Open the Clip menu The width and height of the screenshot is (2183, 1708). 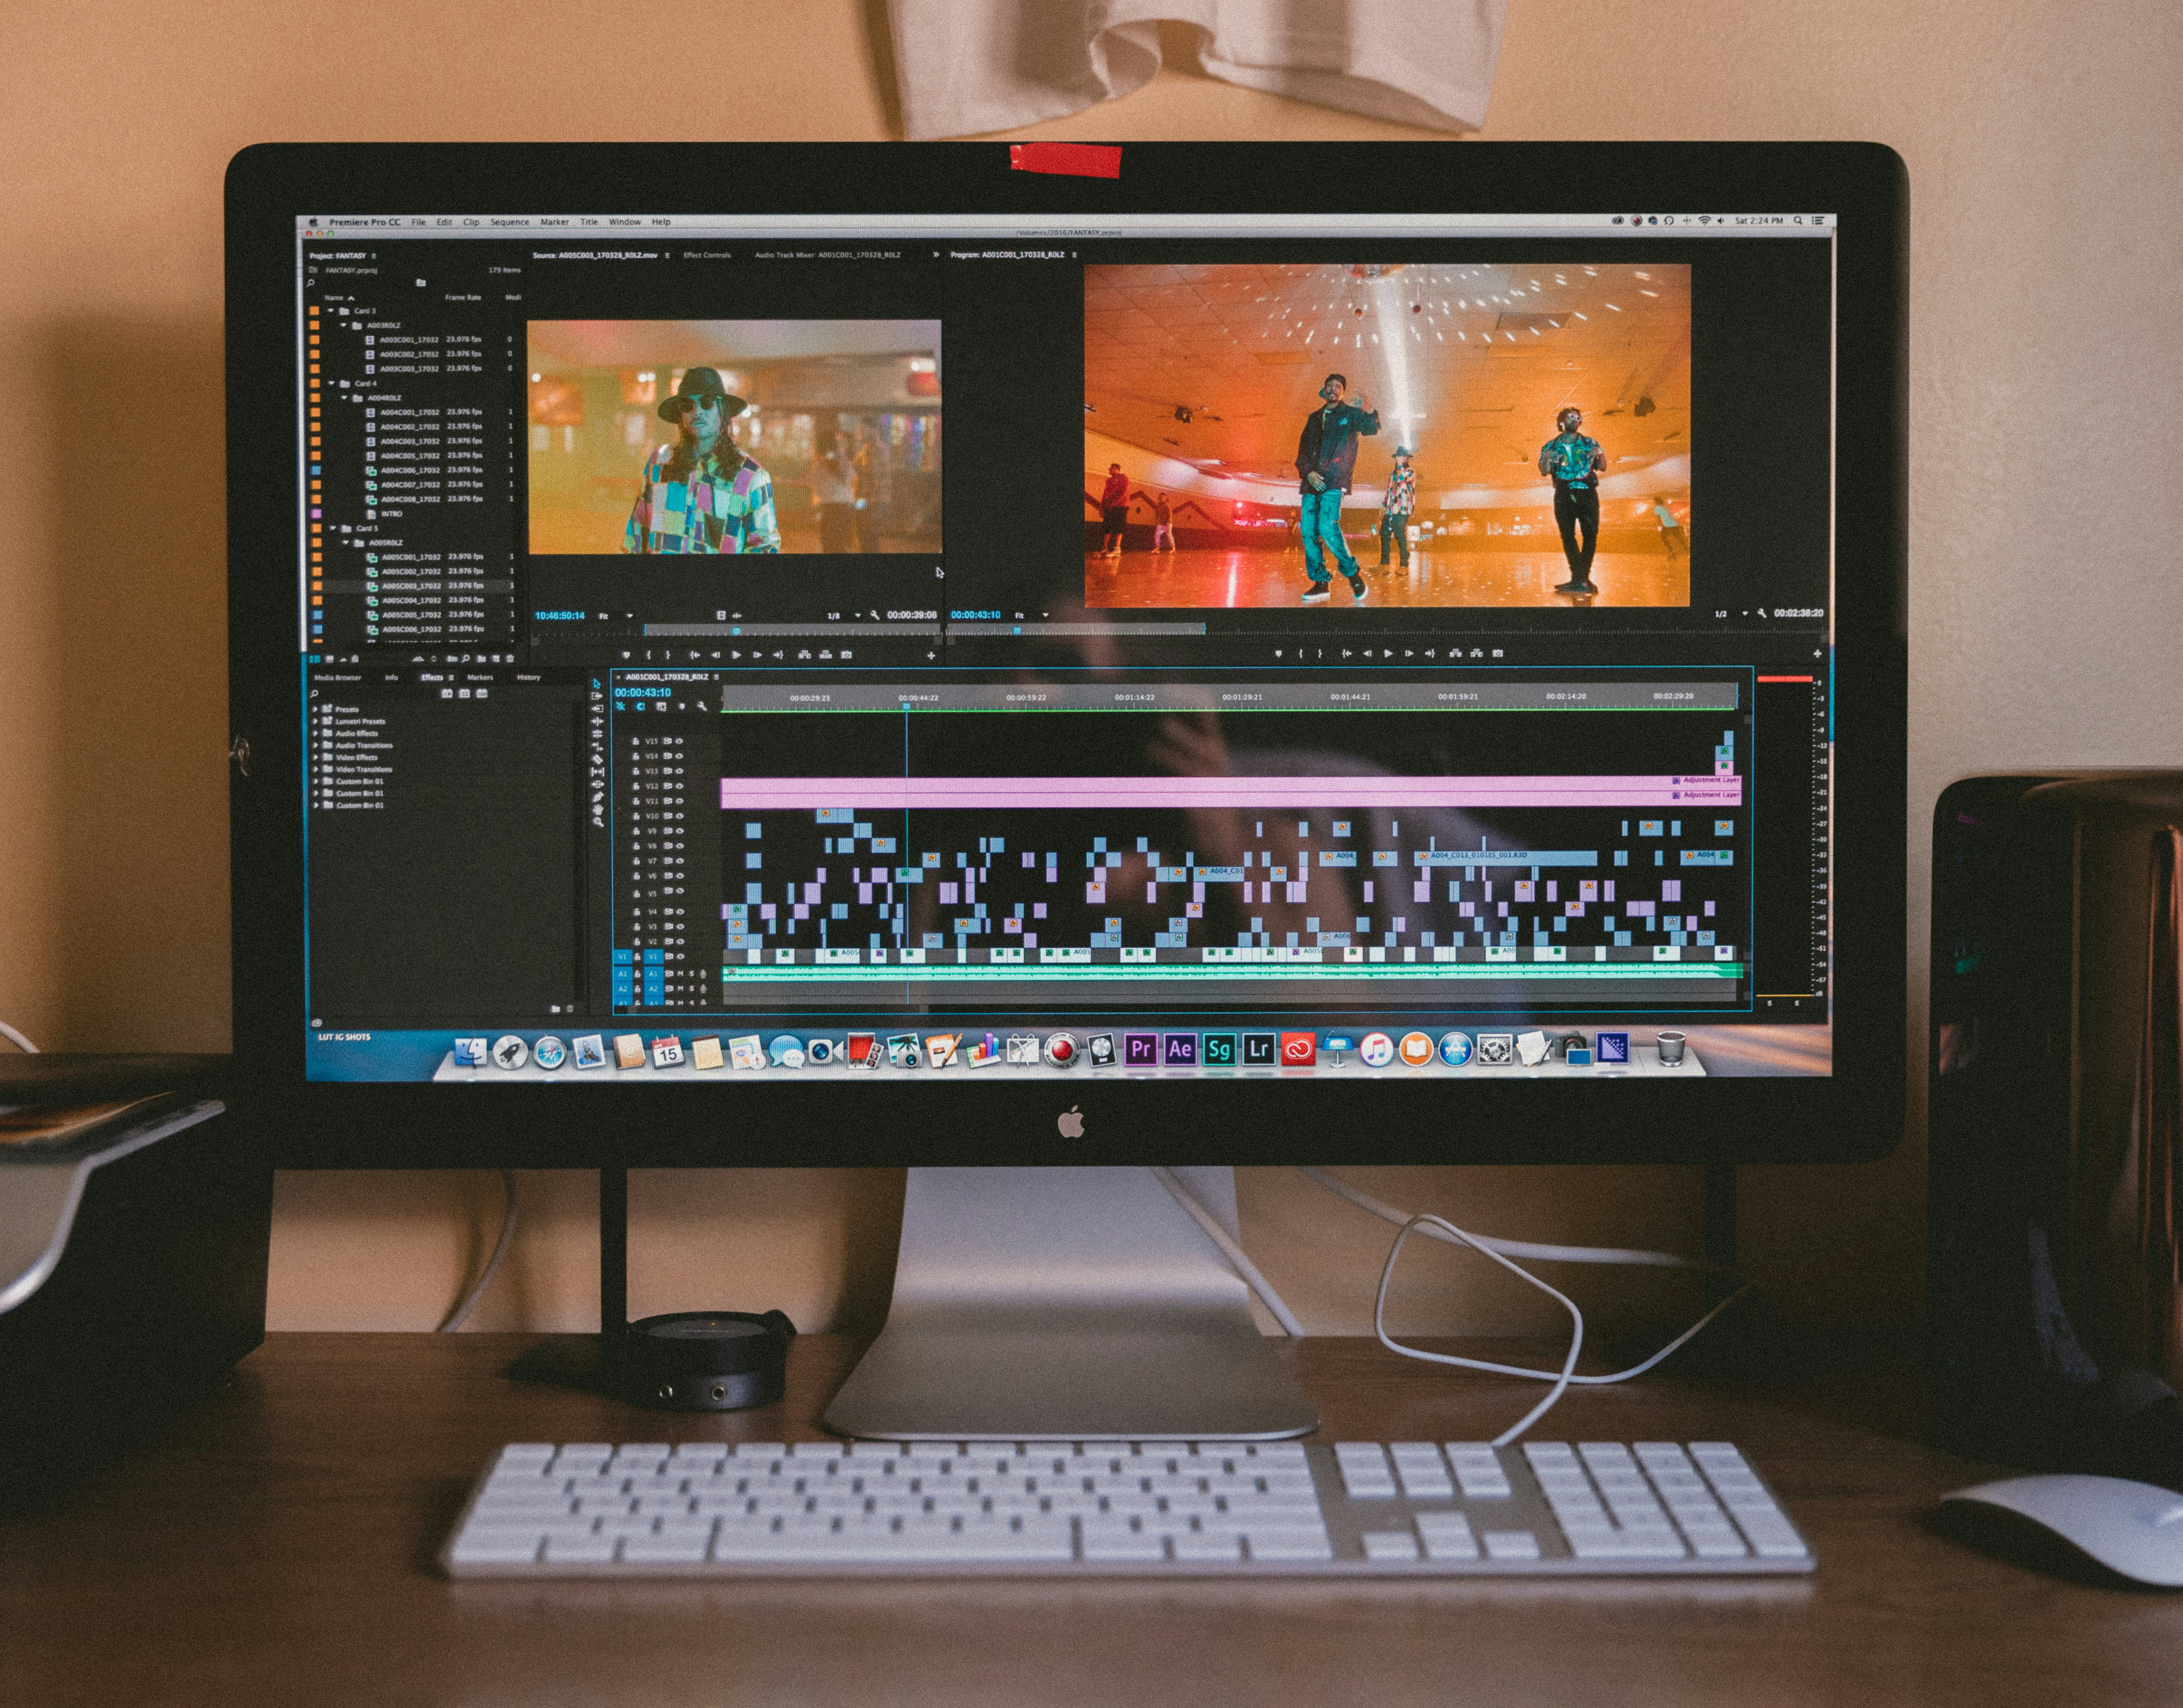click(472, 222)
